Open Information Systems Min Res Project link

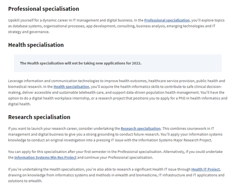tap(45, 157)
